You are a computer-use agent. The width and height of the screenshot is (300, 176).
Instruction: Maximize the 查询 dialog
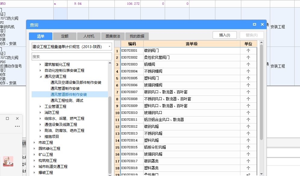pyautogui.click(x=255, y=24)
